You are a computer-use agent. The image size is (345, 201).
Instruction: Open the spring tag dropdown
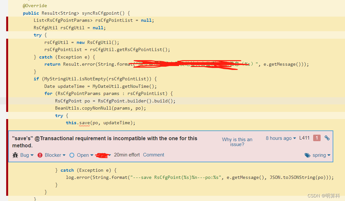click(329, 155)
